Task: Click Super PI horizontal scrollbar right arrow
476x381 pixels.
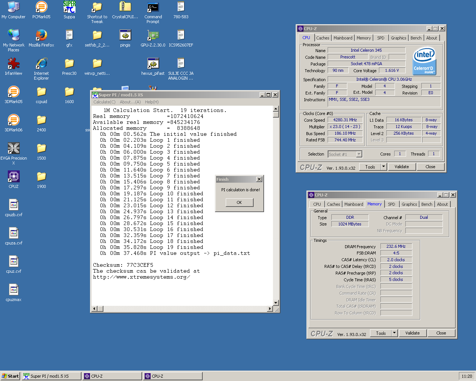Action: pos(270,309)
